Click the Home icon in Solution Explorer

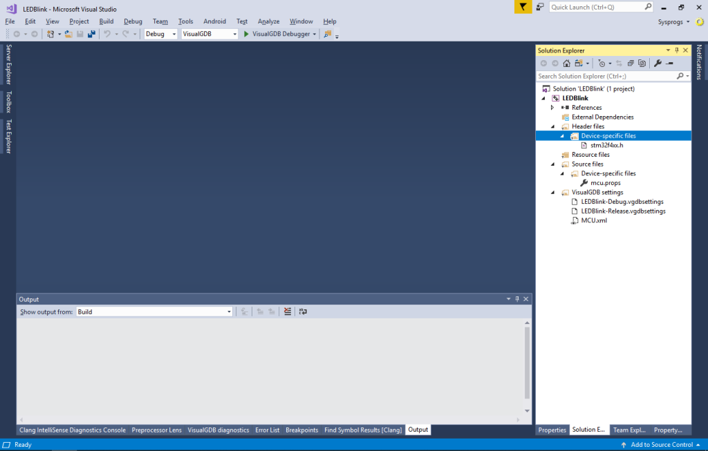pyautogui.click(x=566, y=63)
